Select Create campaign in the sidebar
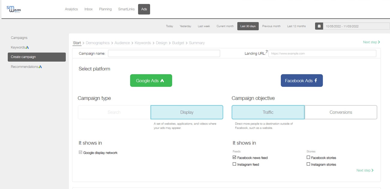This screenshot has width=390, height=189. [37, 57]
